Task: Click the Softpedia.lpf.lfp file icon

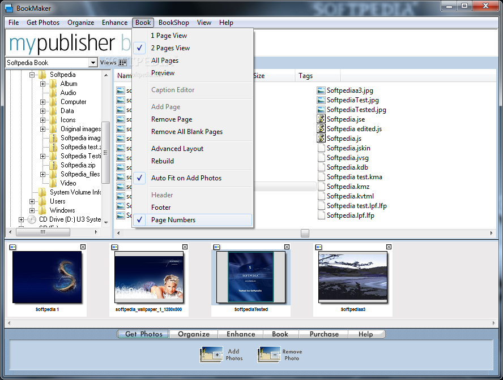Action: pos(321,215)
